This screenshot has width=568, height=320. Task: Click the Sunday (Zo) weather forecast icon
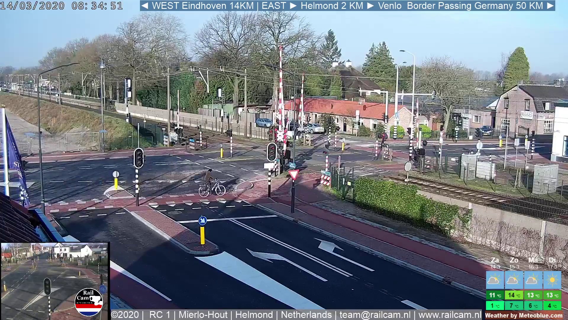[514, 280]
